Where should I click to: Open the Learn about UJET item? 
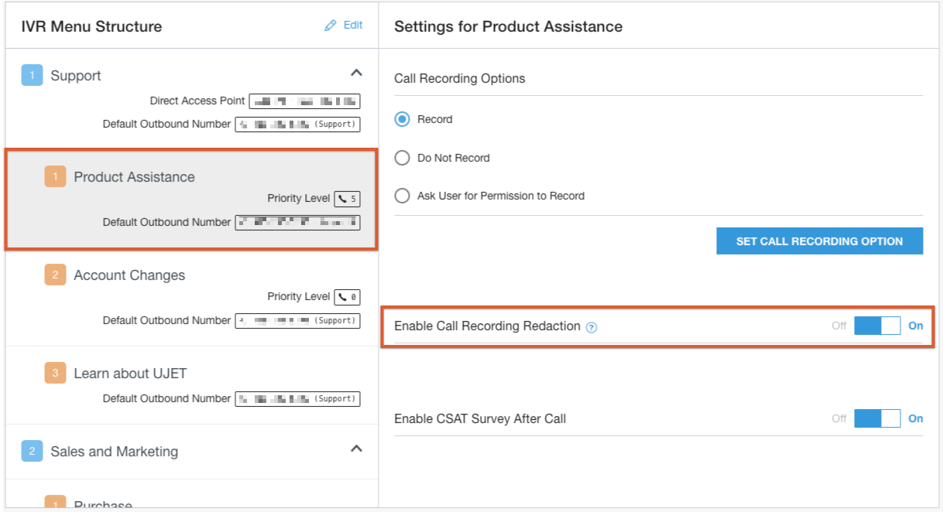[x=130, y=374]
